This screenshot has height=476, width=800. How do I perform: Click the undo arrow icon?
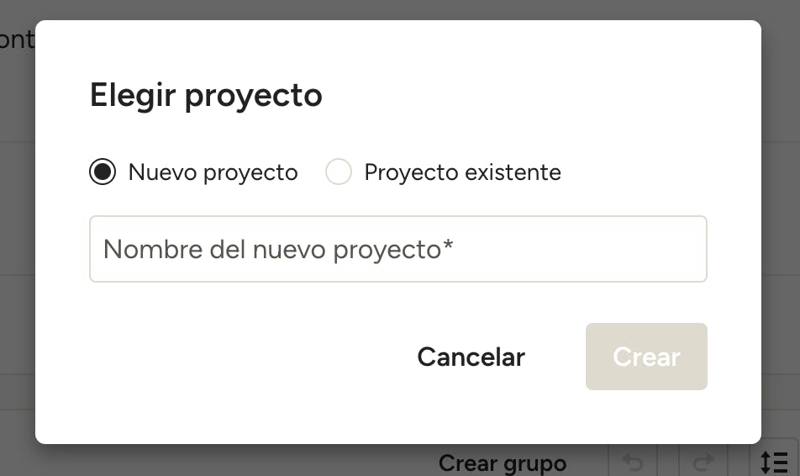click(632, 462)
